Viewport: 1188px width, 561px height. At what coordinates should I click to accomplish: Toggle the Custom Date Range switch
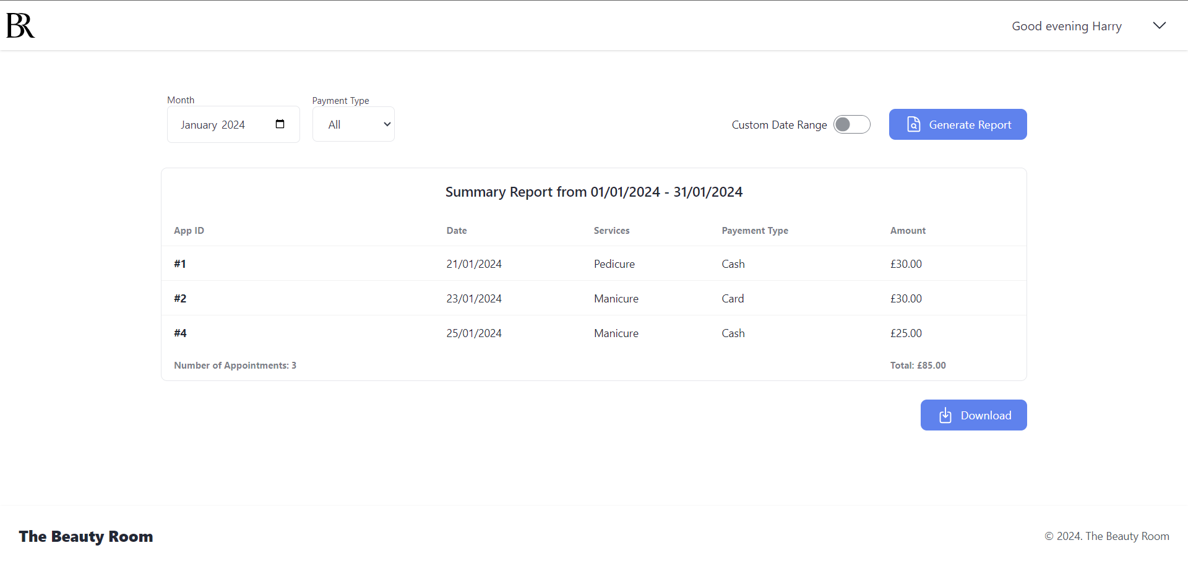pyautogui.click(x=851, y=124)
